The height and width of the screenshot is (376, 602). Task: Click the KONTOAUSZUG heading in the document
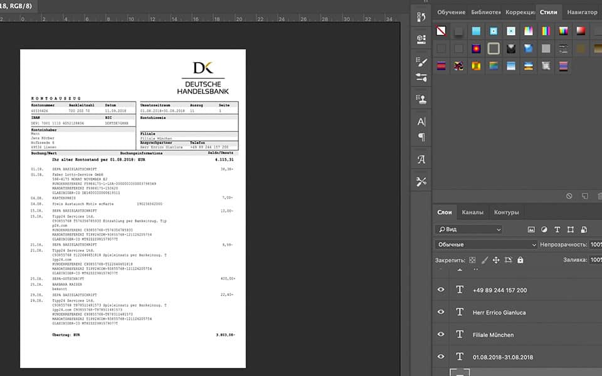click(x=56, y=98)
